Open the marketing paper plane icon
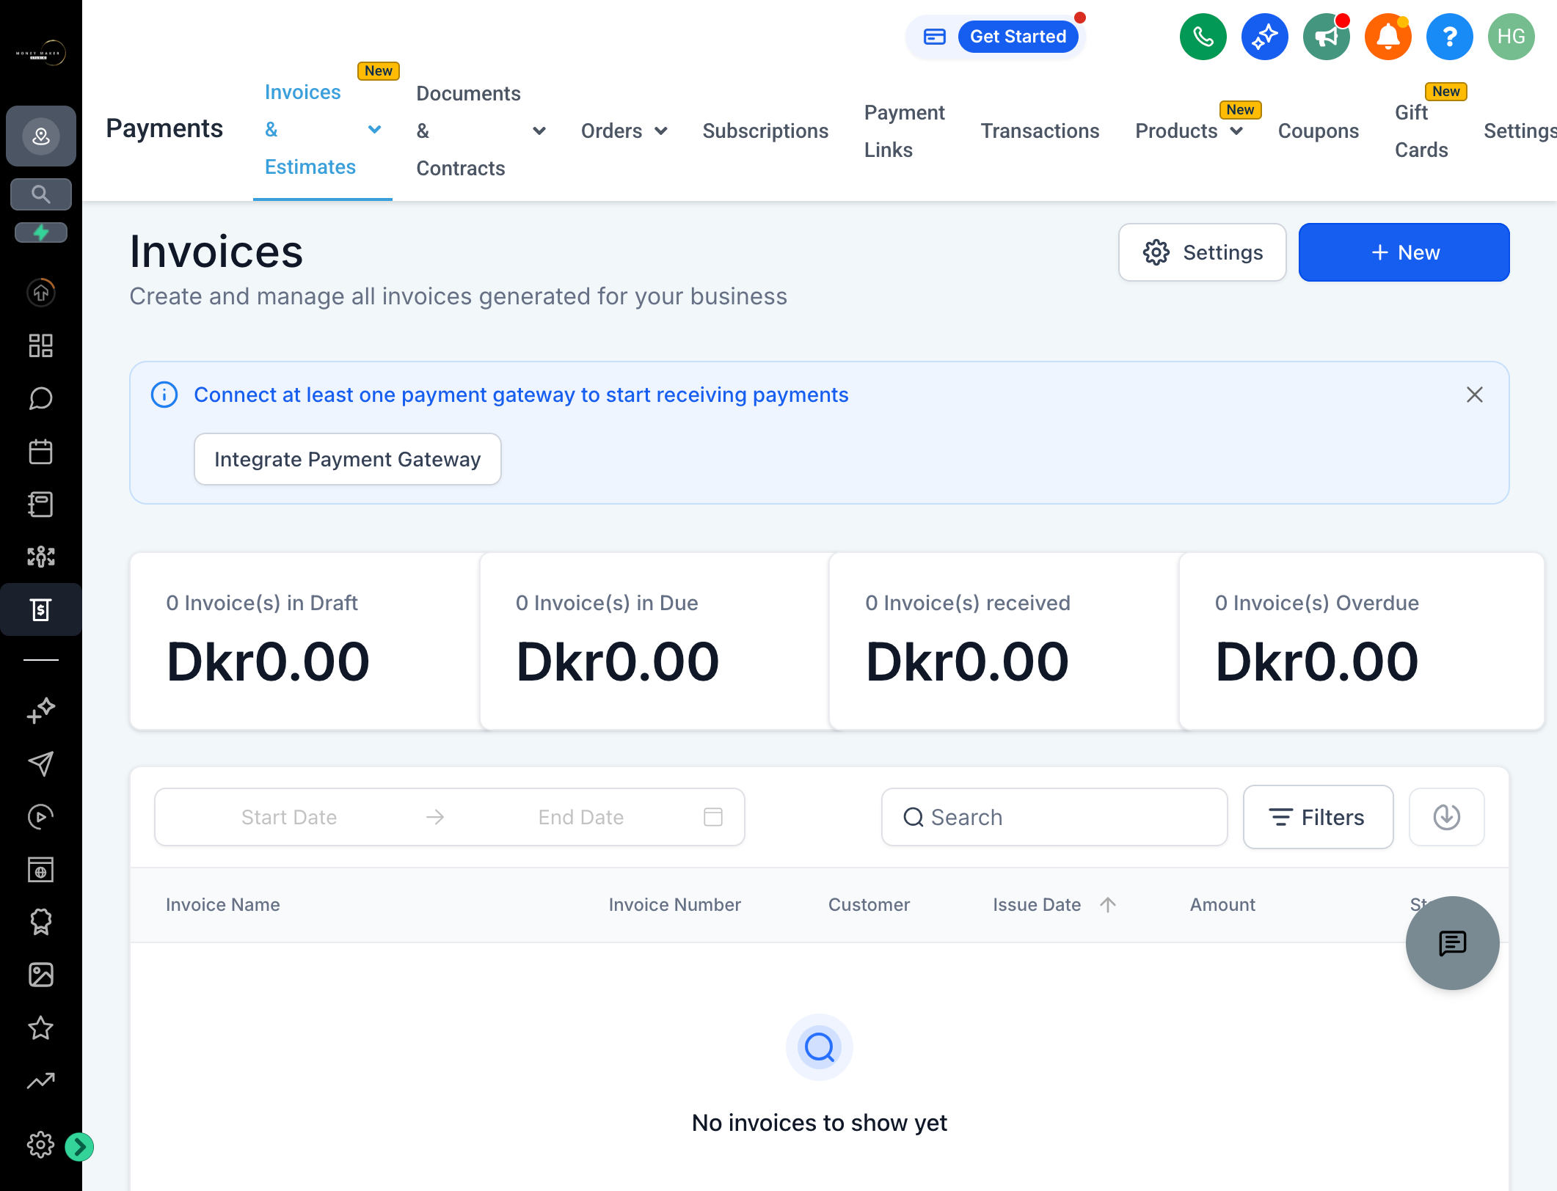Viewport: 1557px width, 1191px height. click(x=41, y=763)
